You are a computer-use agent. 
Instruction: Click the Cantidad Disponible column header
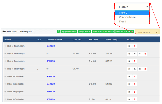click(54, 39)
